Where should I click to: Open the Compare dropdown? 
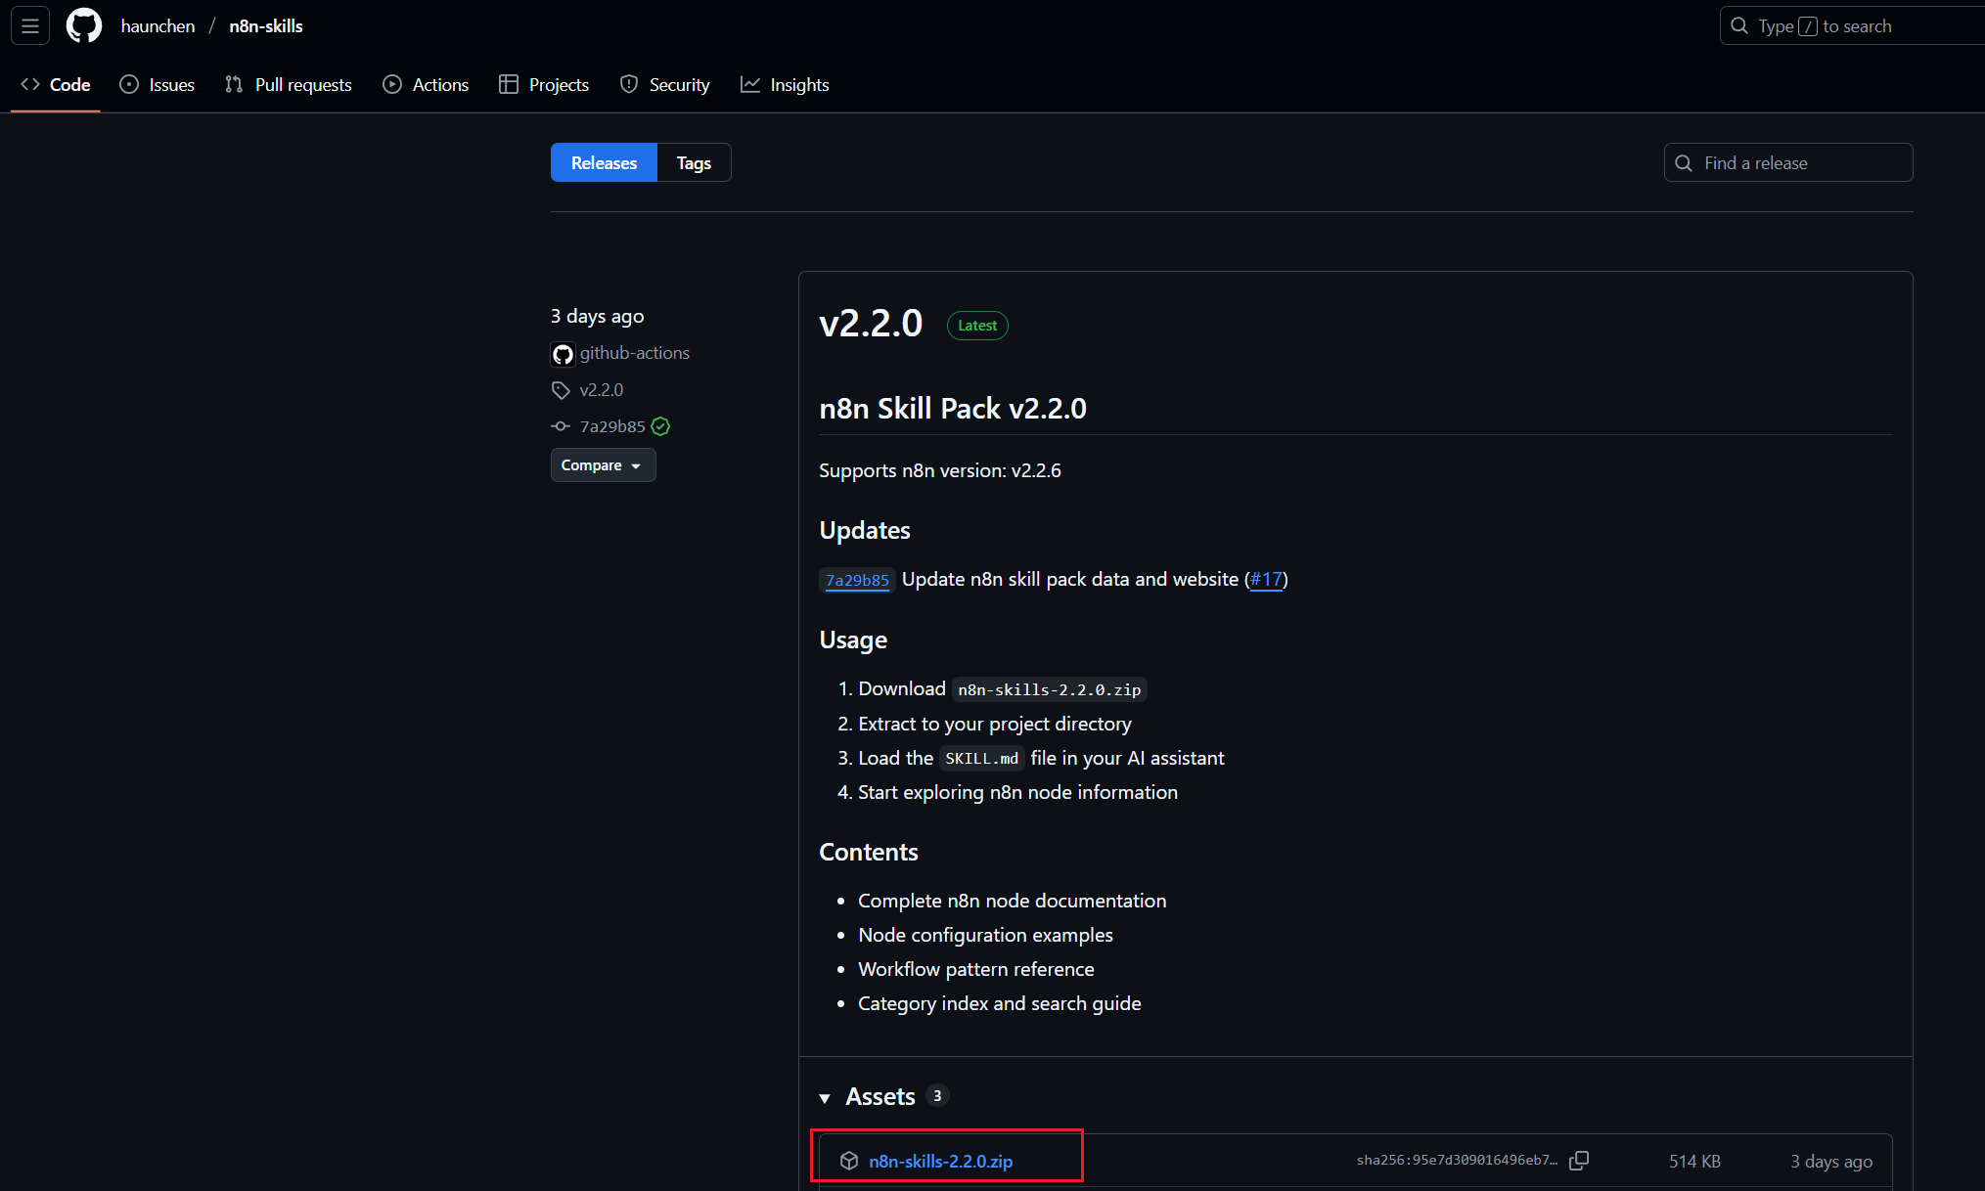(603, 465)
